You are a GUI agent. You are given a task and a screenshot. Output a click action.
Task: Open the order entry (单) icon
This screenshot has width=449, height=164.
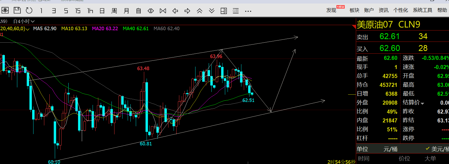point(5,11)
